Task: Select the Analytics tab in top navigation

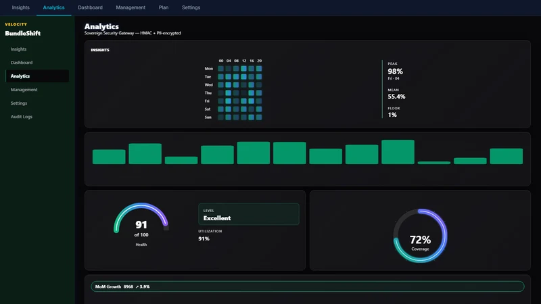Action: point(54,7)
